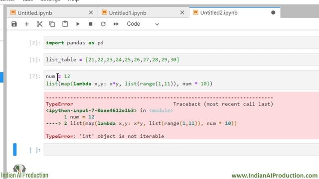
Task: Insert a new cell with the plus icon
Action: pyautogui.click(x=26, y=24)
